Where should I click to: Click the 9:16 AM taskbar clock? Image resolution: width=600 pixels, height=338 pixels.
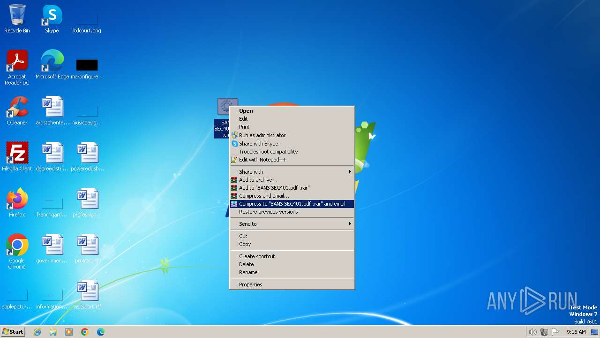pyautogui.click(x=576, y=332)
